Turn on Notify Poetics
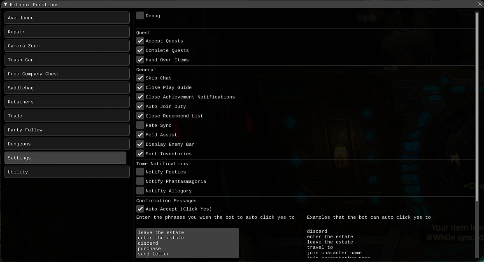The height and width of the screenshot is (262, 484). pos(140,172)
